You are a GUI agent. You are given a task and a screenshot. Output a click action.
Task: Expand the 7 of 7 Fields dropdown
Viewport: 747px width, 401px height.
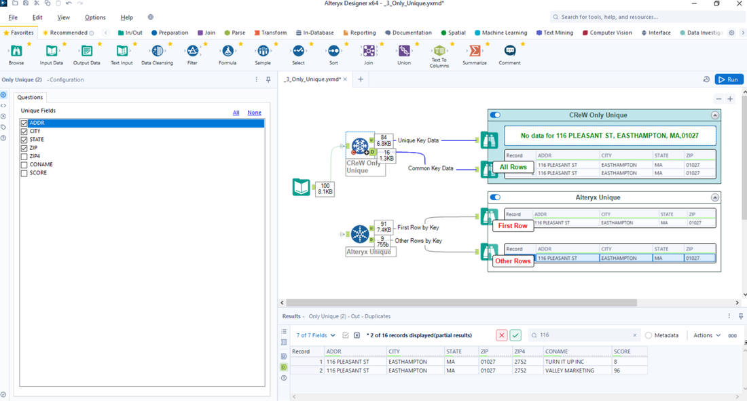315,335
